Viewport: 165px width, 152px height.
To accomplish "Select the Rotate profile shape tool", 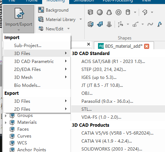I will [x=100, y=24].
